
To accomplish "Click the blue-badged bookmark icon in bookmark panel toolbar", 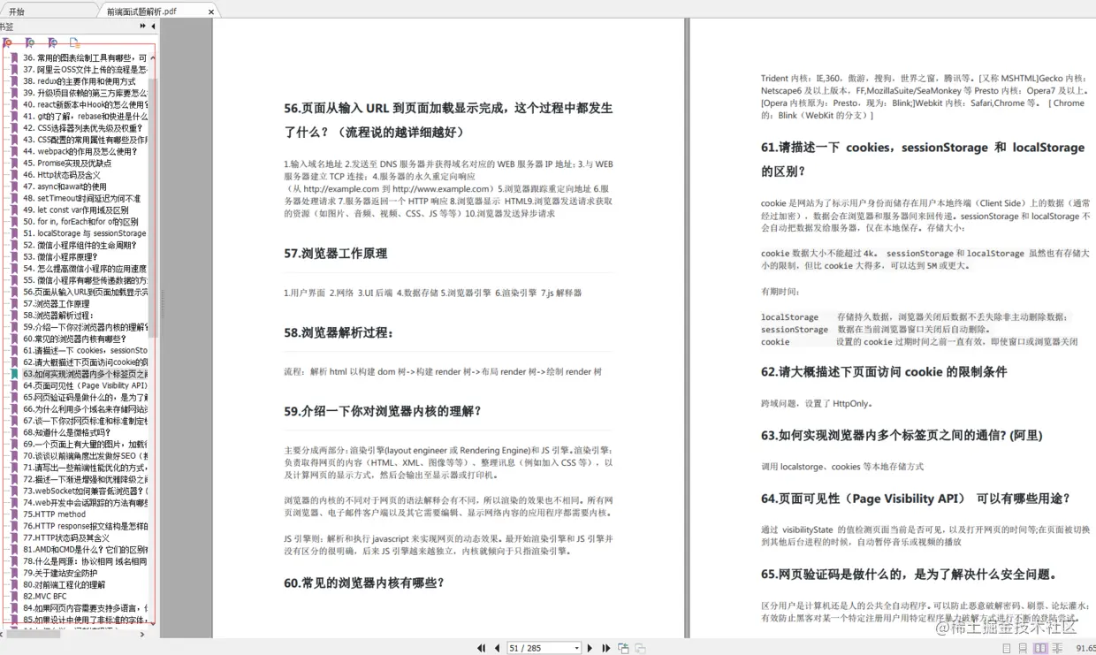I will pos(53,42).
